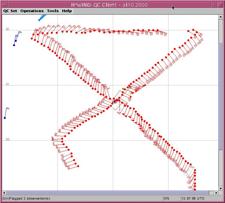Click the orange wind flag near center

[132, 92]
